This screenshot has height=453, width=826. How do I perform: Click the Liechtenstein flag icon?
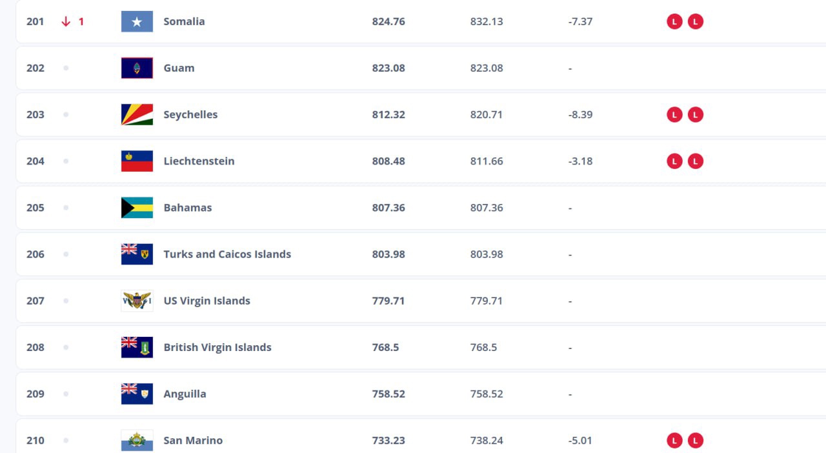(x=137, y=161)
